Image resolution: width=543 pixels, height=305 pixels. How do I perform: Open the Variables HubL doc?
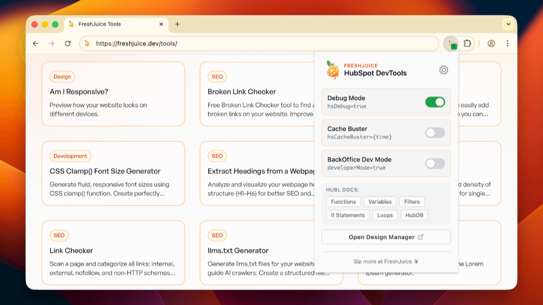(380, 202)
